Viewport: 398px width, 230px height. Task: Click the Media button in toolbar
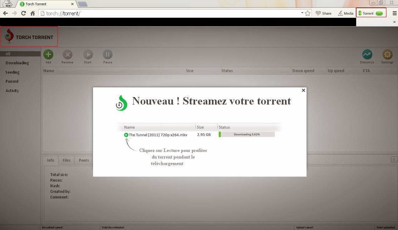pyautogui.click(x=345, y=13)
